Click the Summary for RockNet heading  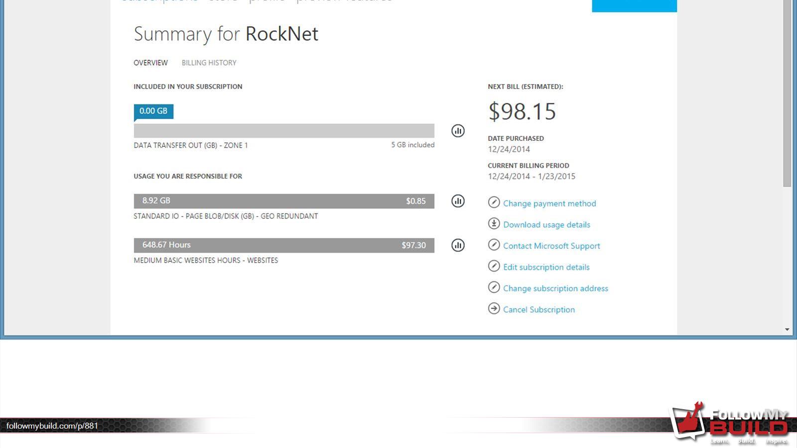(x=226, y=34)
